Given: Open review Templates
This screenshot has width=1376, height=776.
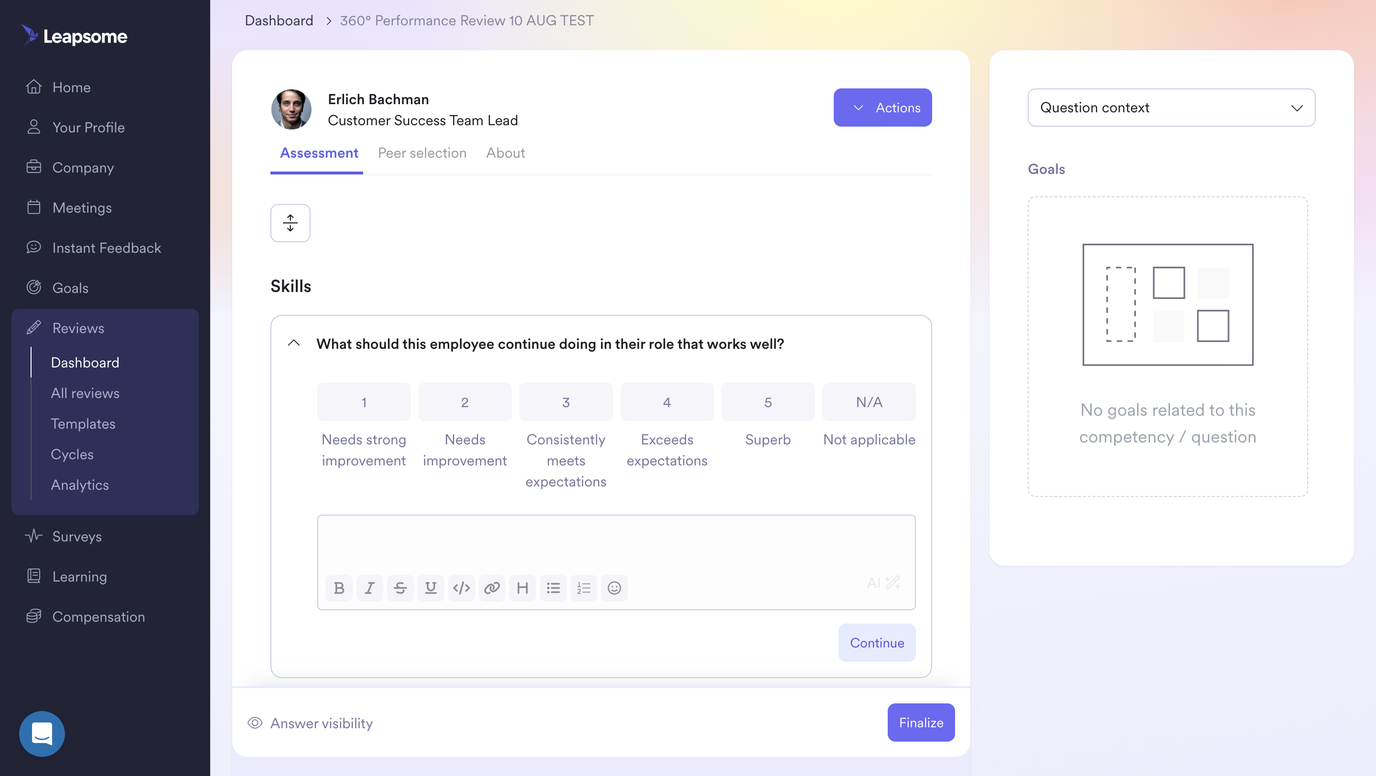Looking at the screenshot, I should (83, 423).
